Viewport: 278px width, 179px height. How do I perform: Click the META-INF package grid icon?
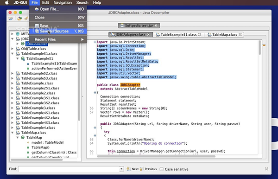click(18, 34)
